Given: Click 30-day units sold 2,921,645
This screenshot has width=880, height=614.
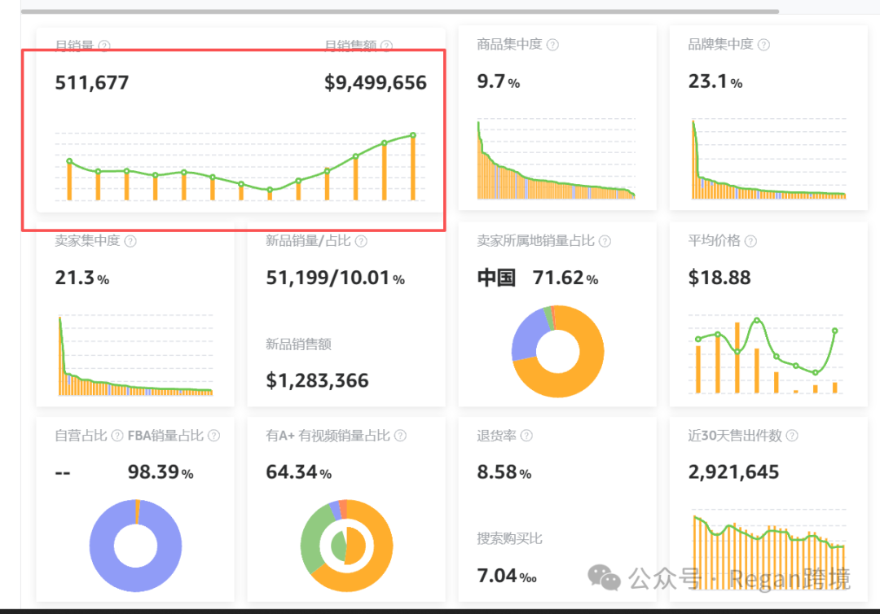Looking at the screenshot, I should 733,472.
